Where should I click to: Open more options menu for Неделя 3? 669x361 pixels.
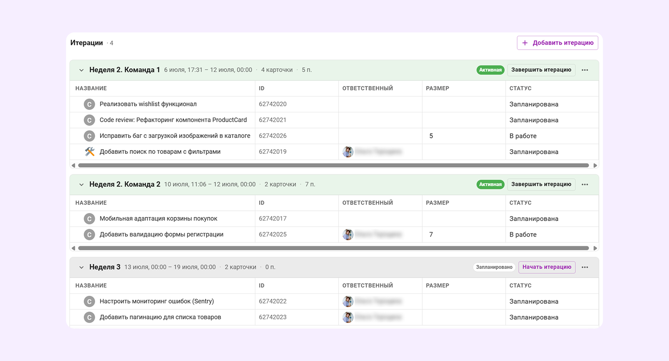(x=585, y=267)
